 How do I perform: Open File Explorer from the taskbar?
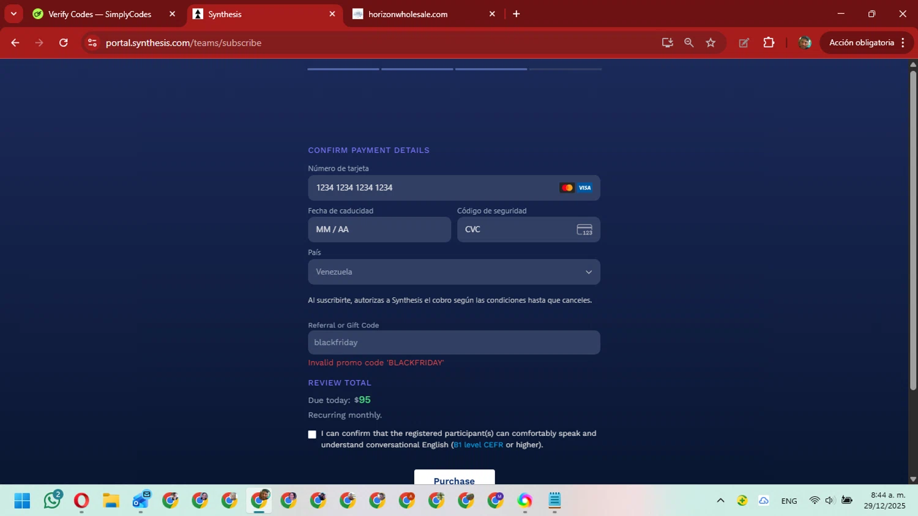coord(111,501)
